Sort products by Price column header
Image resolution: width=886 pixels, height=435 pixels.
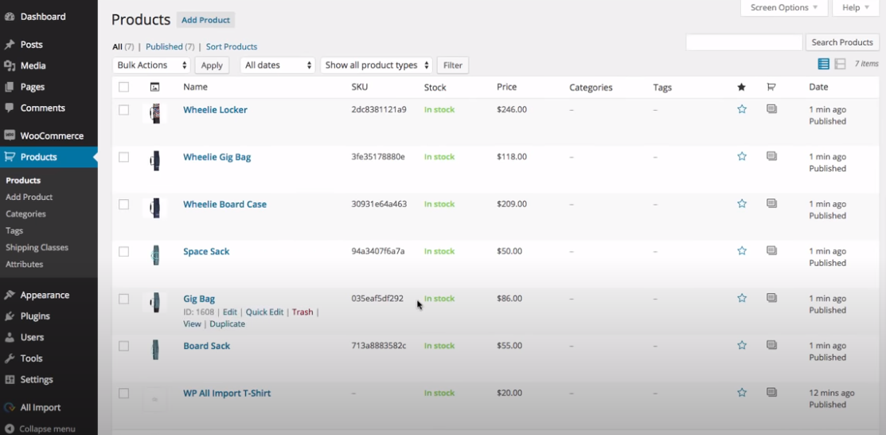click(507, 87)
